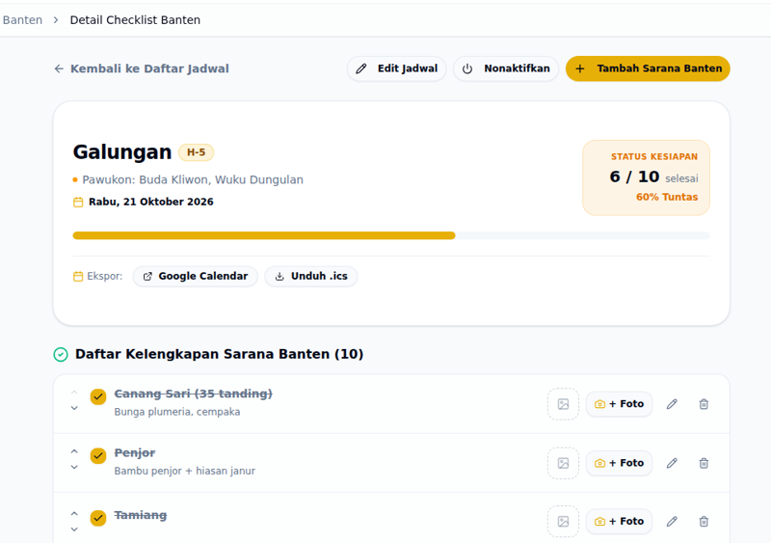Delete the Tamiang item
The image size is (771, 543).
704,522
